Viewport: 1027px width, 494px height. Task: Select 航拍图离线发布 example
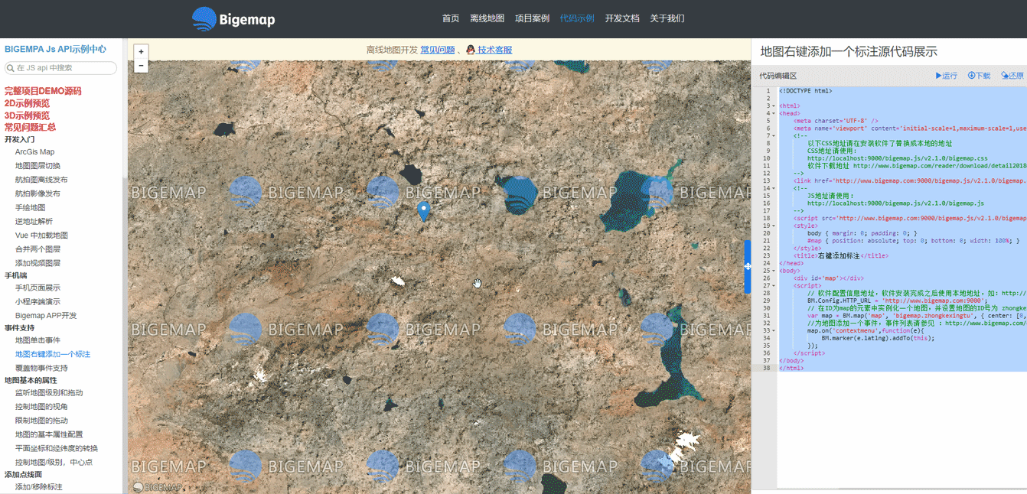click(x=41, y=180)
